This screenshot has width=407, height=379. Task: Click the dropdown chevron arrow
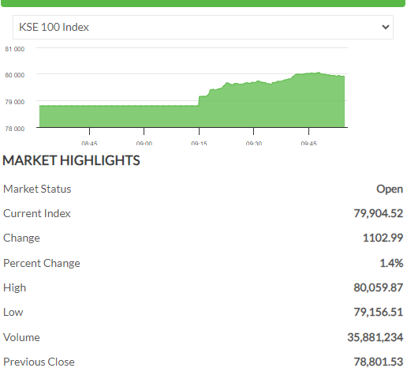(x=386, y=27)
